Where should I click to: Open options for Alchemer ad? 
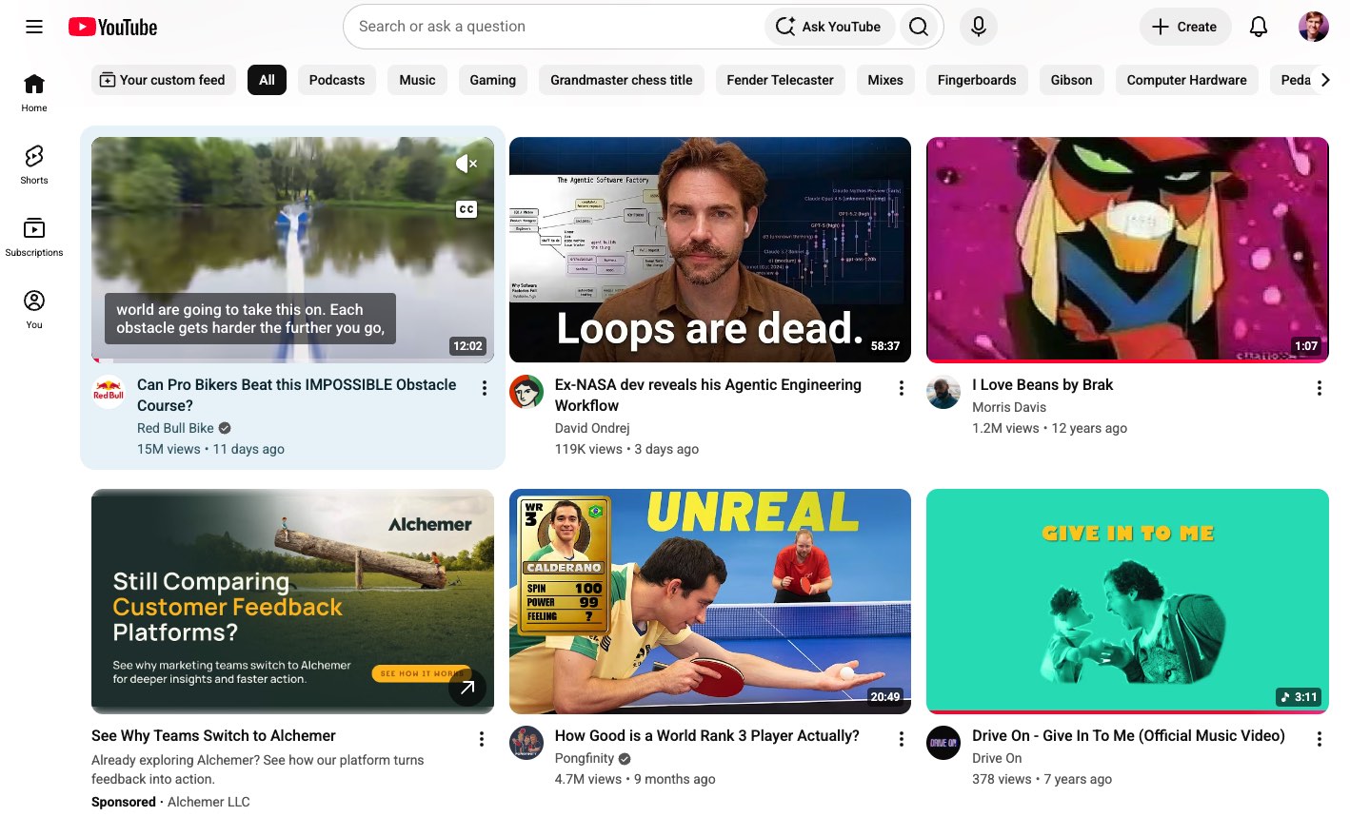pyautogui.click(x=482, y=739)
